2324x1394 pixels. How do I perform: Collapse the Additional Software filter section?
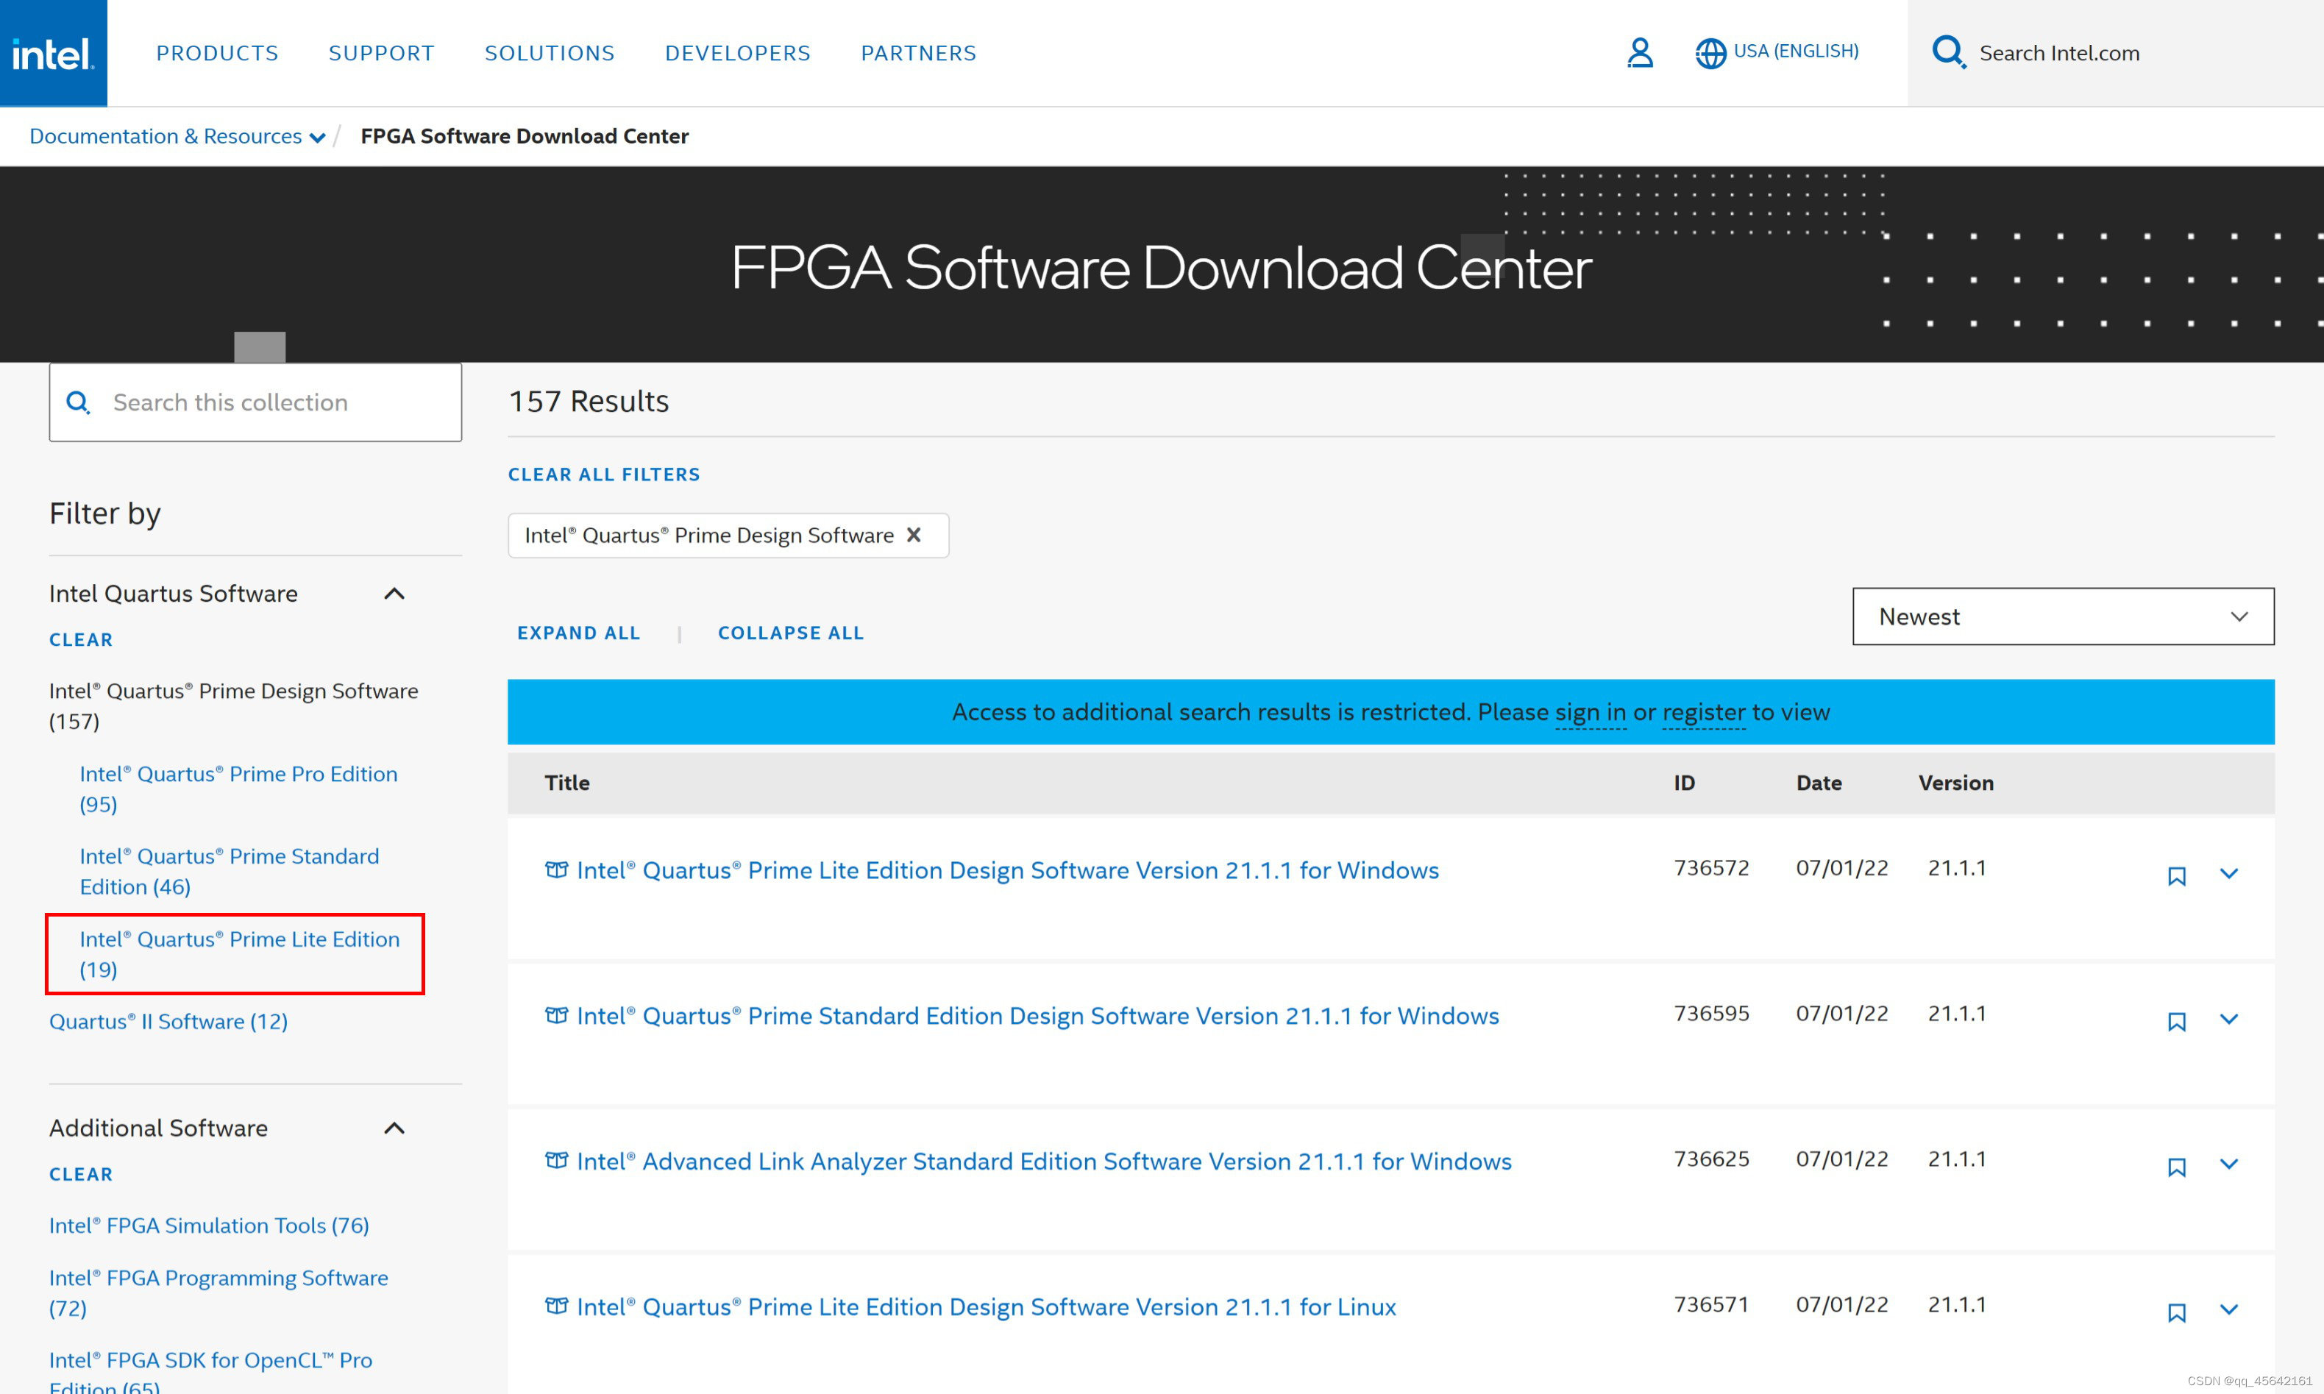point(394,1128)
